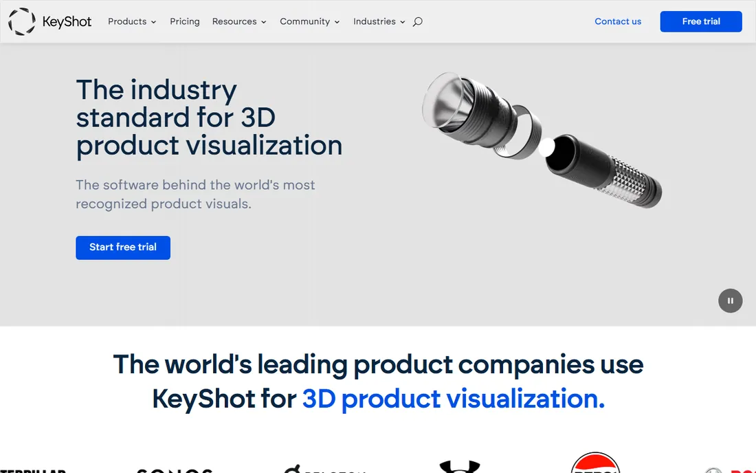This screenshot has width=756, height=473.
Task: Click the Under Armour logo
Action: tap(460, 466)
